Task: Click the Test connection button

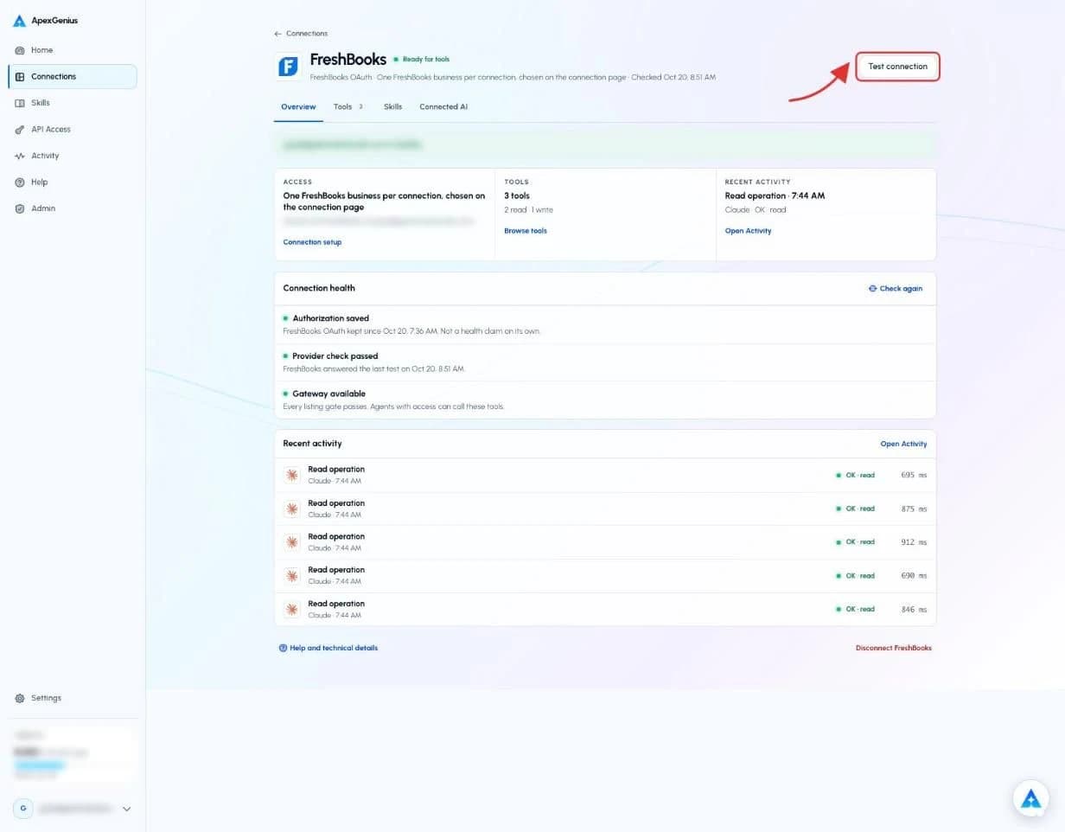Action: 897,67
